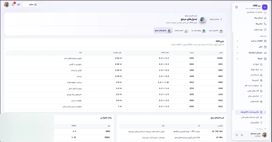The width and height of the screenshot is (272, 142).
Task: Click the box icon next to قطعات و خرید
Action: pos(265,41)
